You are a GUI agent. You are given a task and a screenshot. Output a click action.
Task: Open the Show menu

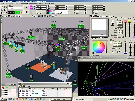(x=3, y=4)
